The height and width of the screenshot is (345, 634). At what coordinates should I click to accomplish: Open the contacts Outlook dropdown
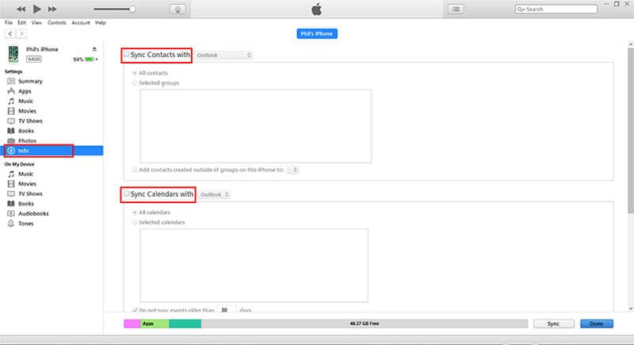click(223, 55)
